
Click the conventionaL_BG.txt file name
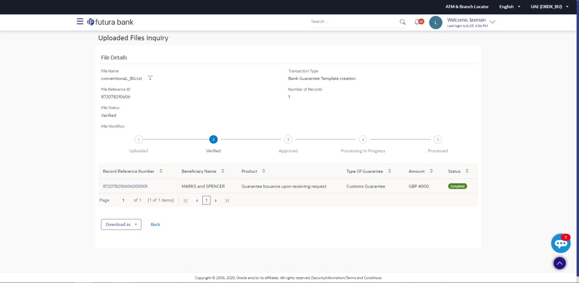click(x=122, y=78)
